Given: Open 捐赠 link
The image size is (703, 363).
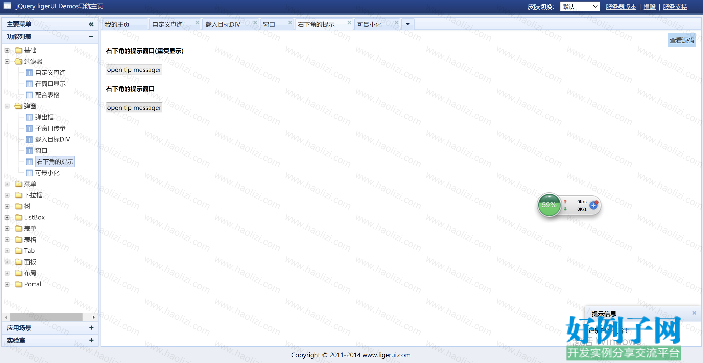Looking at the screenshot, I should pyautogui.click(x=650, y=7).
